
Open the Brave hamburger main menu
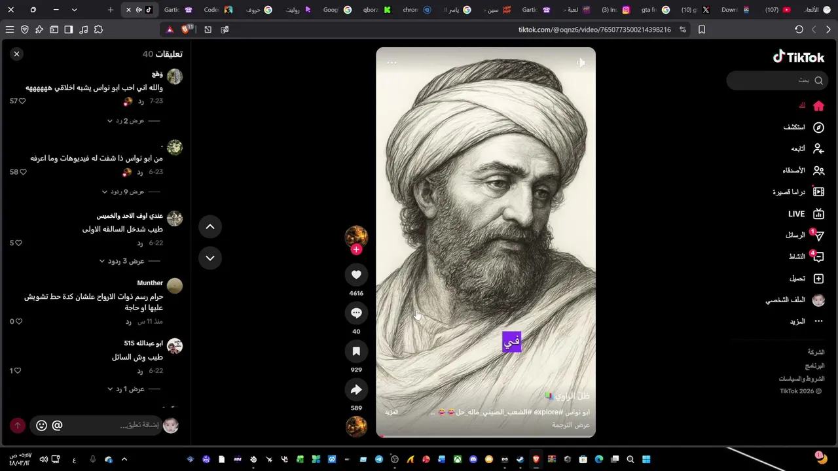click(10, 29)
